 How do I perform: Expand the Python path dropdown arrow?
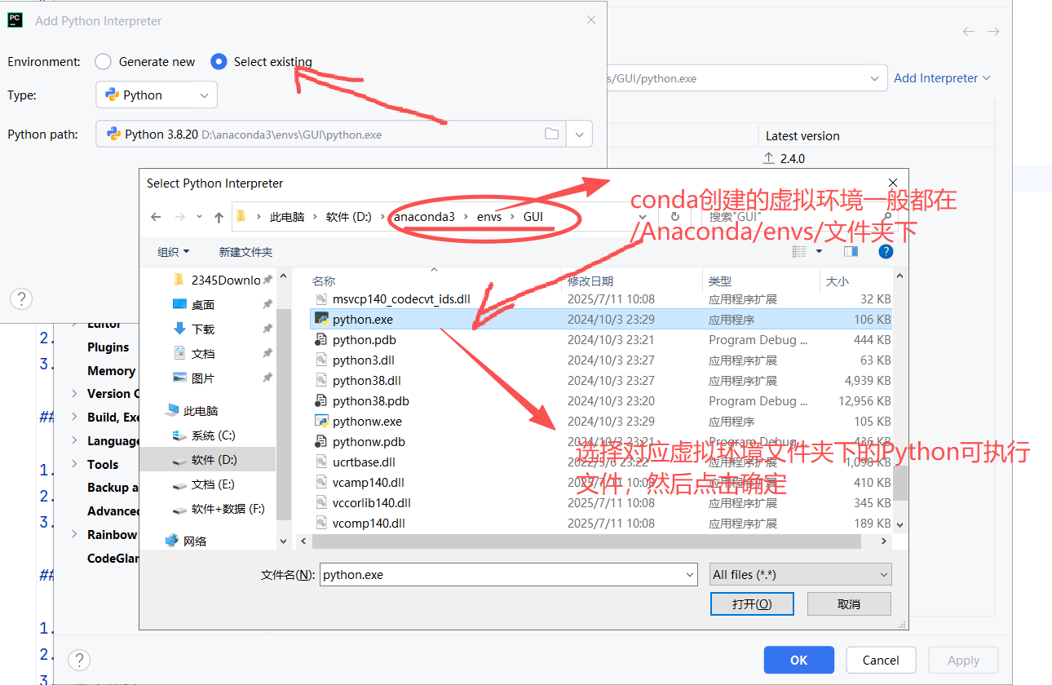pos(579,134)
